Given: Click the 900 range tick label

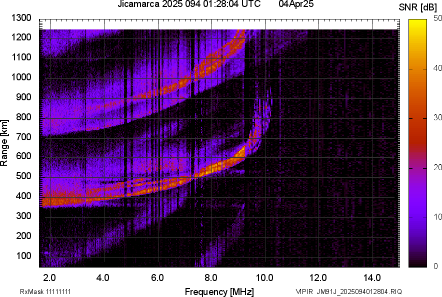Looking at the screenshot, I should click(x=23, y=97).
